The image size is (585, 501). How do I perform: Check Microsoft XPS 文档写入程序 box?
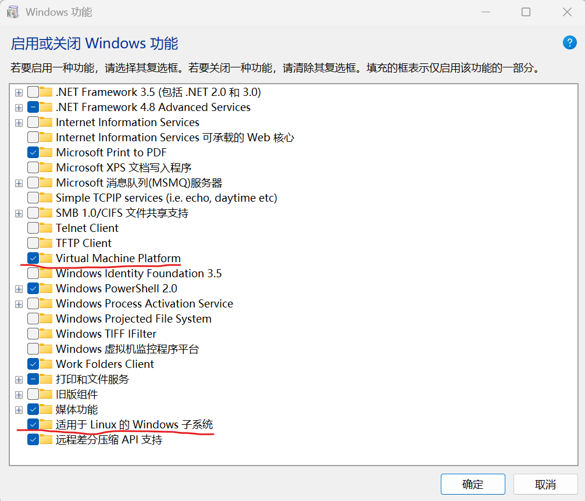33,167
